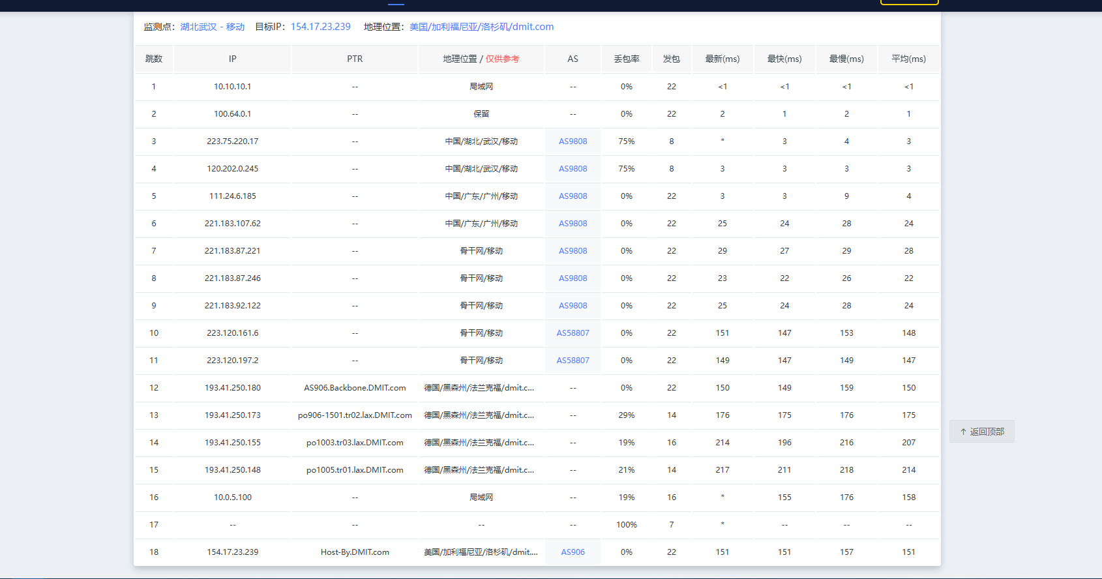Click 局域网 location for 10.0.5.100
1102x579 pixels.
481,497
